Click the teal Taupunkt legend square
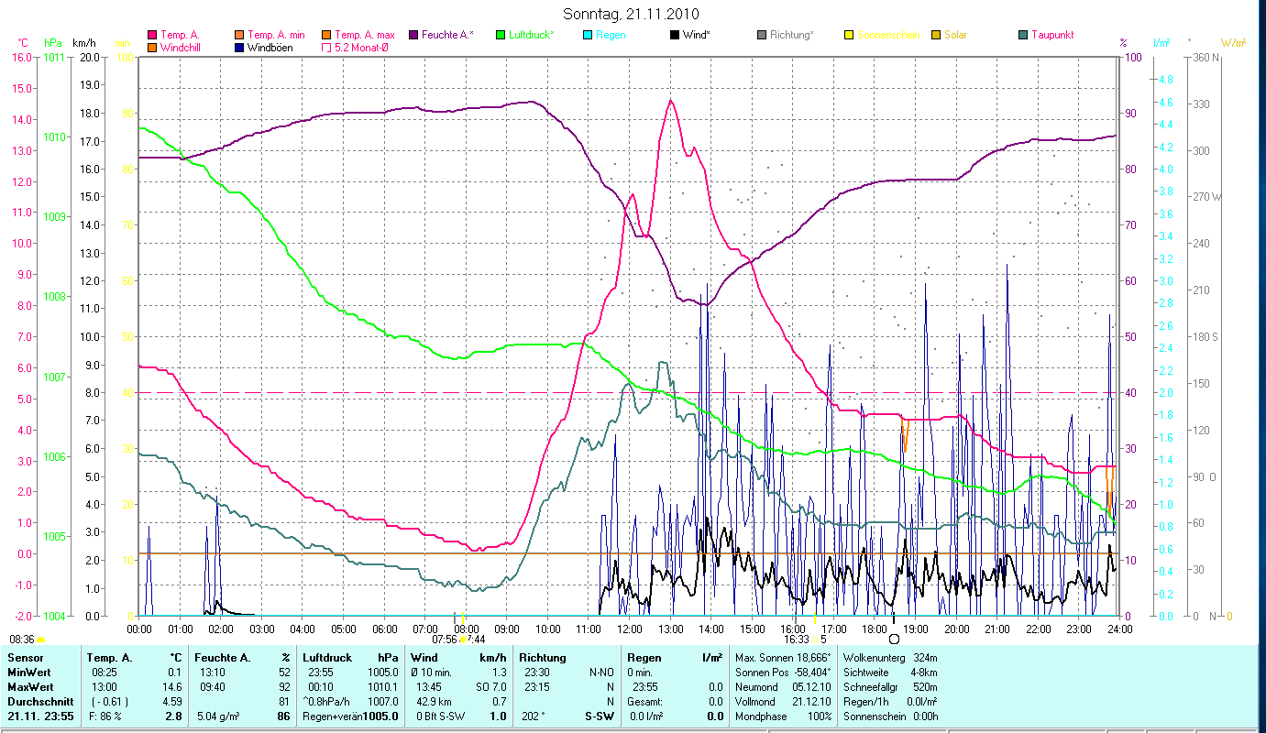1266x733 pixels. click(1022, 36)
